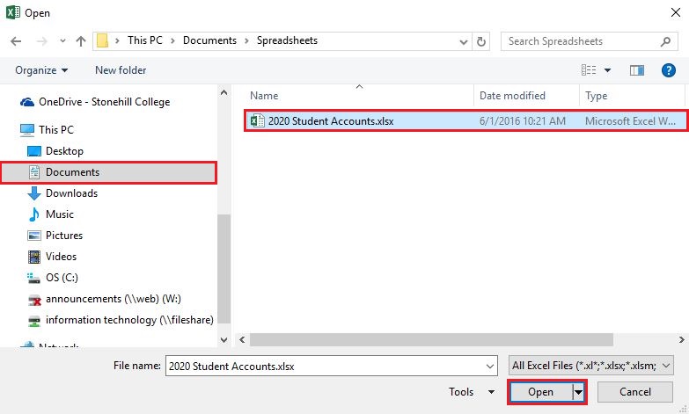The height and width of the screenshot is (414, 689).
Task: Open the recent locations dropdown arrow
Action: (62, 41)
